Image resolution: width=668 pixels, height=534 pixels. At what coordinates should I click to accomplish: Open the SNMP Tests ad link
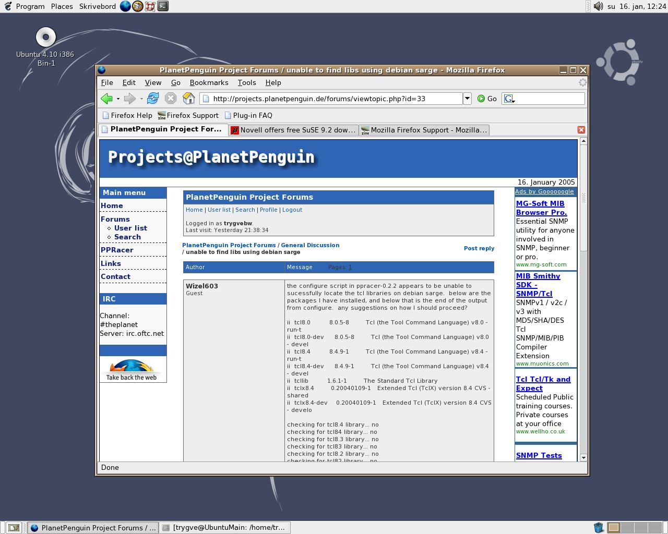(x=539, y=455)
